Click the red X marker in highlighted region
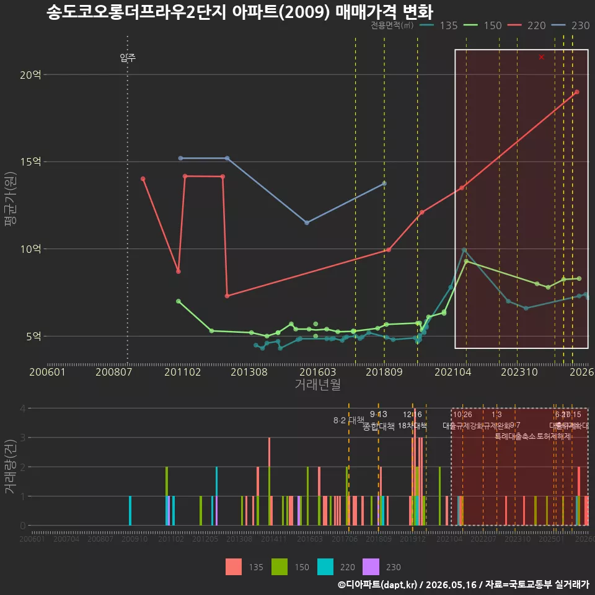Screen dimensions: 595x595 (542, 57)
